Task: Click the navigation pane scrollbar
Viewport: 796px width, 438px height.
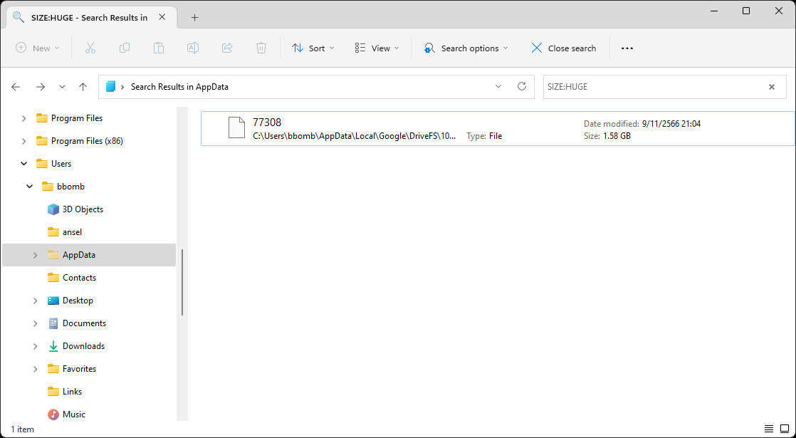Action: pyautogui.click(x=182, y=282)
